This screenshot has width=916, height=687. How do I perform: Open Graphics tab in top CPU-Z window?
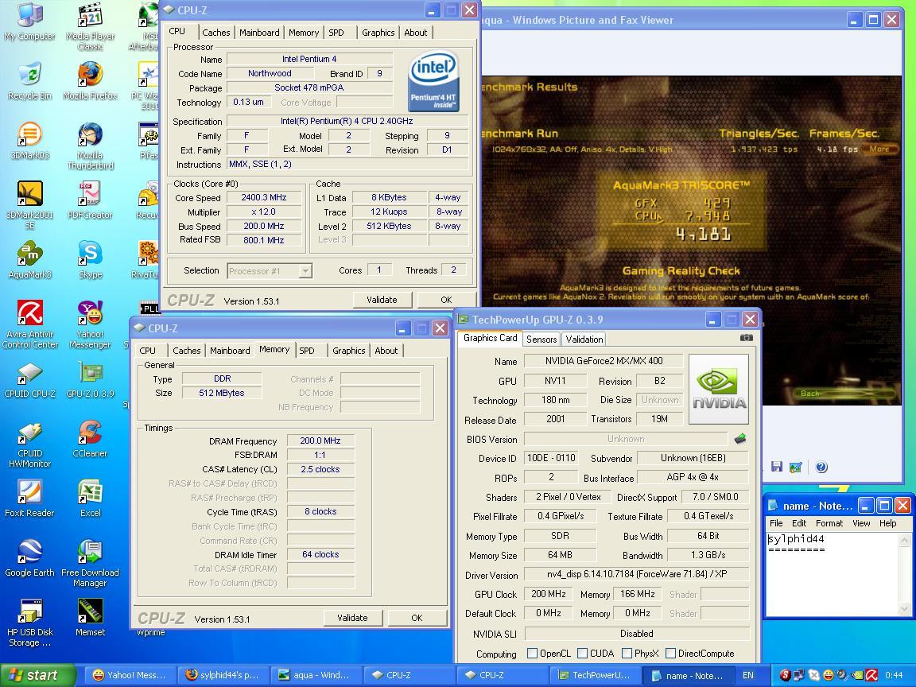378,33
